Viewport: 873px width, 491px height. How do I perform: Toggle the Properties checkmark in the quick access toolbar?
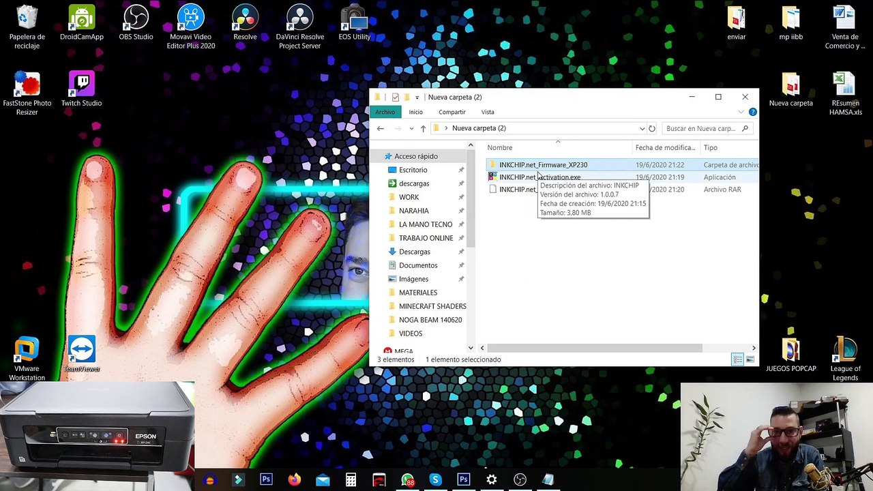pos(395,97)
